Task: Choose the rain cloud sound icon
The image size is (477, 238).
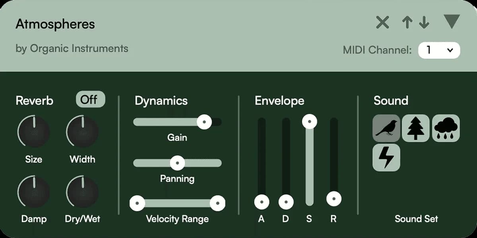Action: tap(446, 128)
